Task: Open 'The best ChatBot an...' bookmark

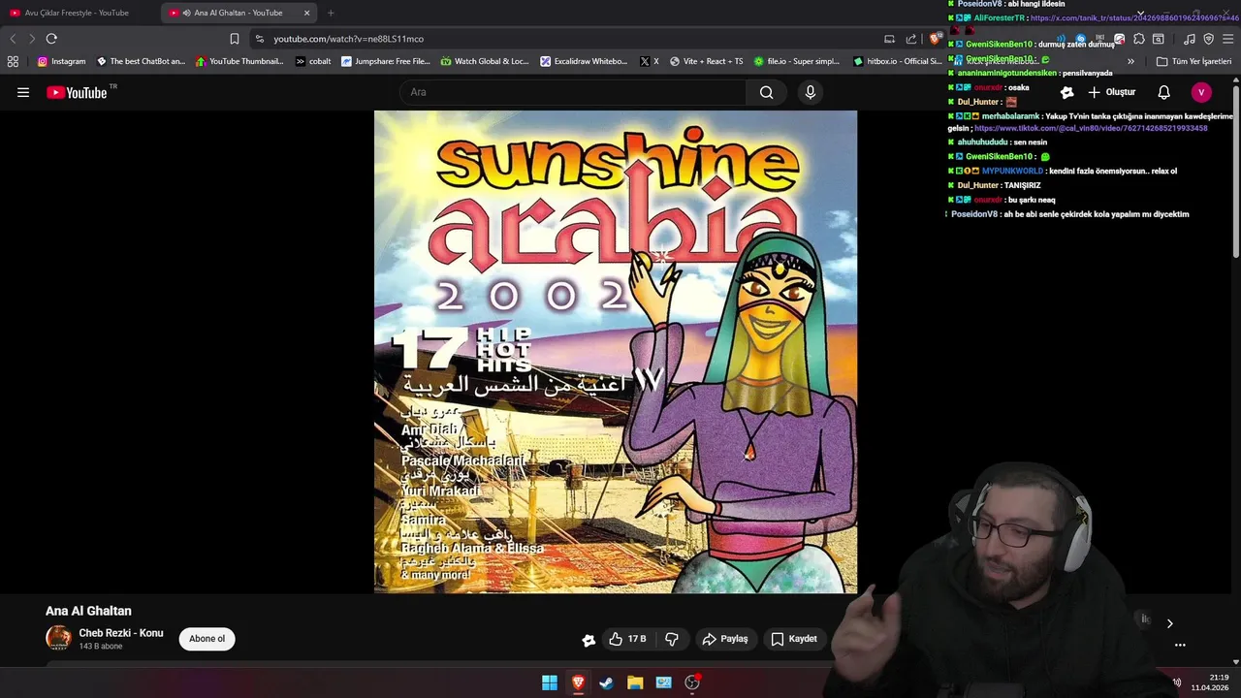Action: point(141,61)
